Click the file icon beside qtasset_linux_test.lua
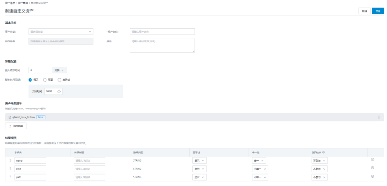The width and height of the screenshot is (387, 186). tap(10, 117)
